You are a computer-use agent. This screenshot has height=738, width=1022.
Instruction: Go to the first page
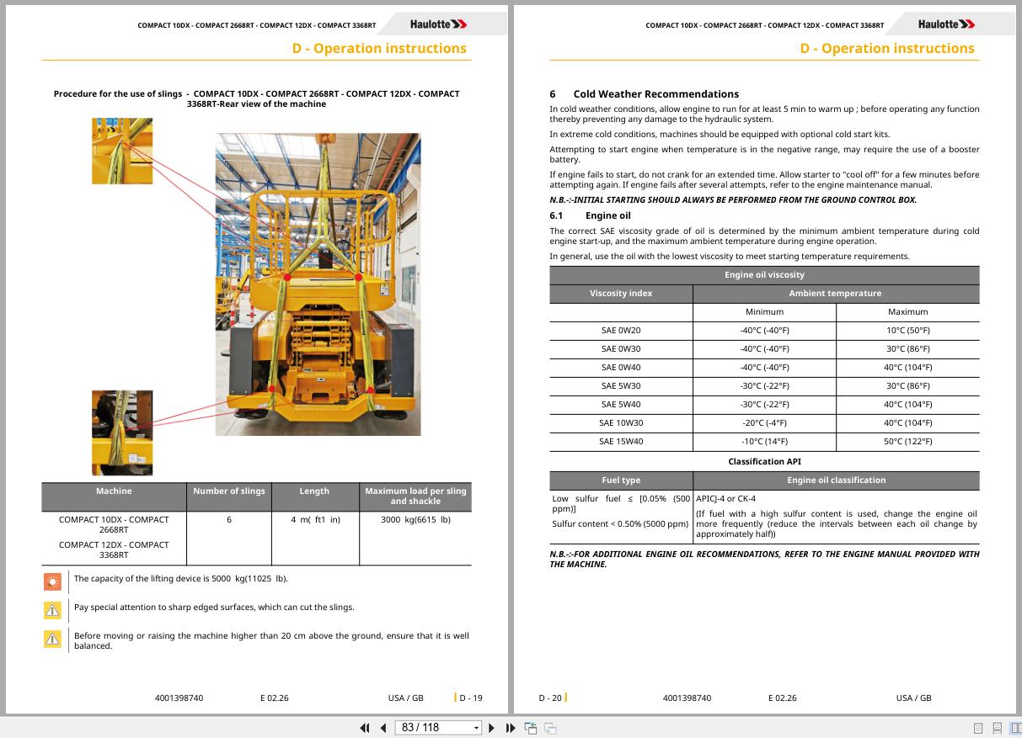(x=365, y=728)
